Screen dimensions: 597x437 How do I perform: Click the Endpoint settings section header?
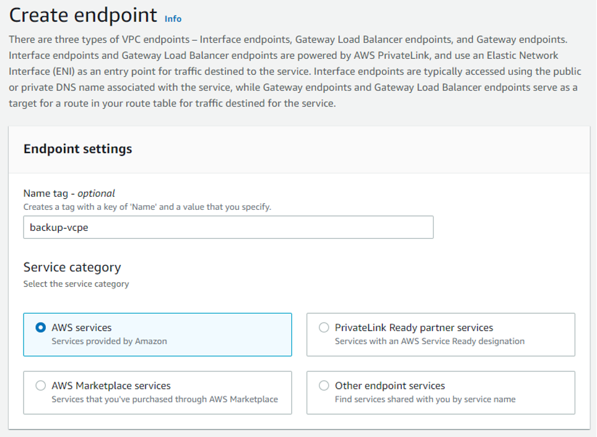click(x=77, y=149)
